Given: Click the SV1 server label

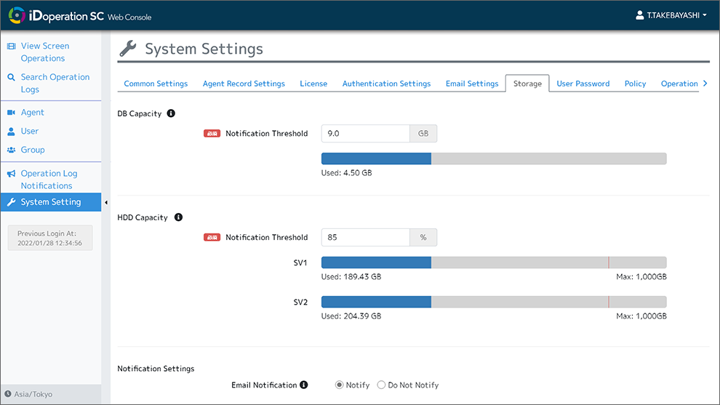Looking at the screenshot, I should (x=300, y=262).
